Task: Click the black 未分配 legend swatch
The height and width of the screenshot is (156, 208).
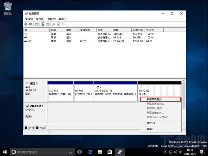Action: 26,128
